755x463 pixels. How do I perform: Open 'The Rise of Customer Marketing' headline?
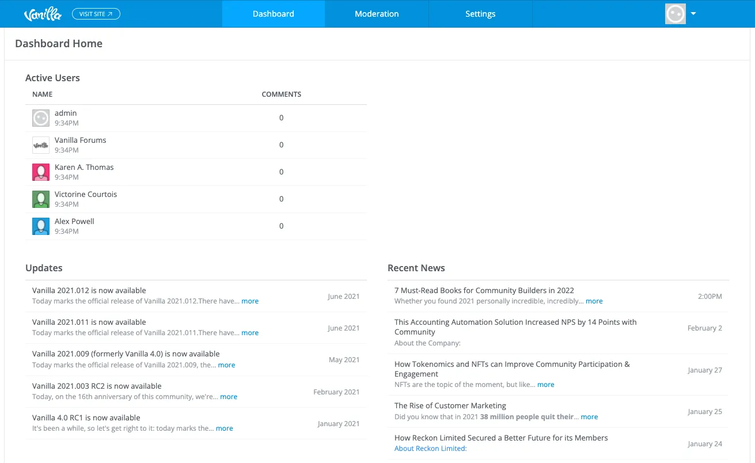coord(450,406)
